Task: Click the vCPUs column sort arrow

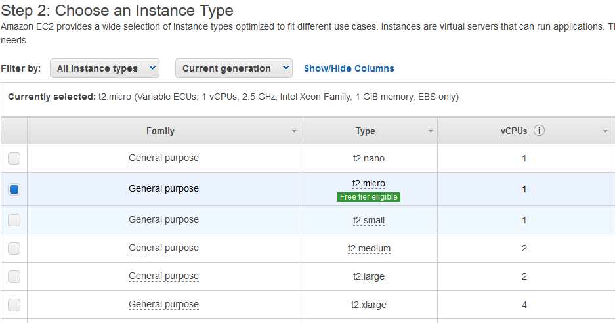Action: (x=605, y=131)
